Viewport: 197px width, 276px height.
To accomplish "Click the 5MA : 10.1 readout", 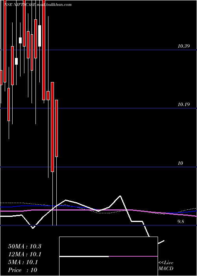I will pos(23,262).
